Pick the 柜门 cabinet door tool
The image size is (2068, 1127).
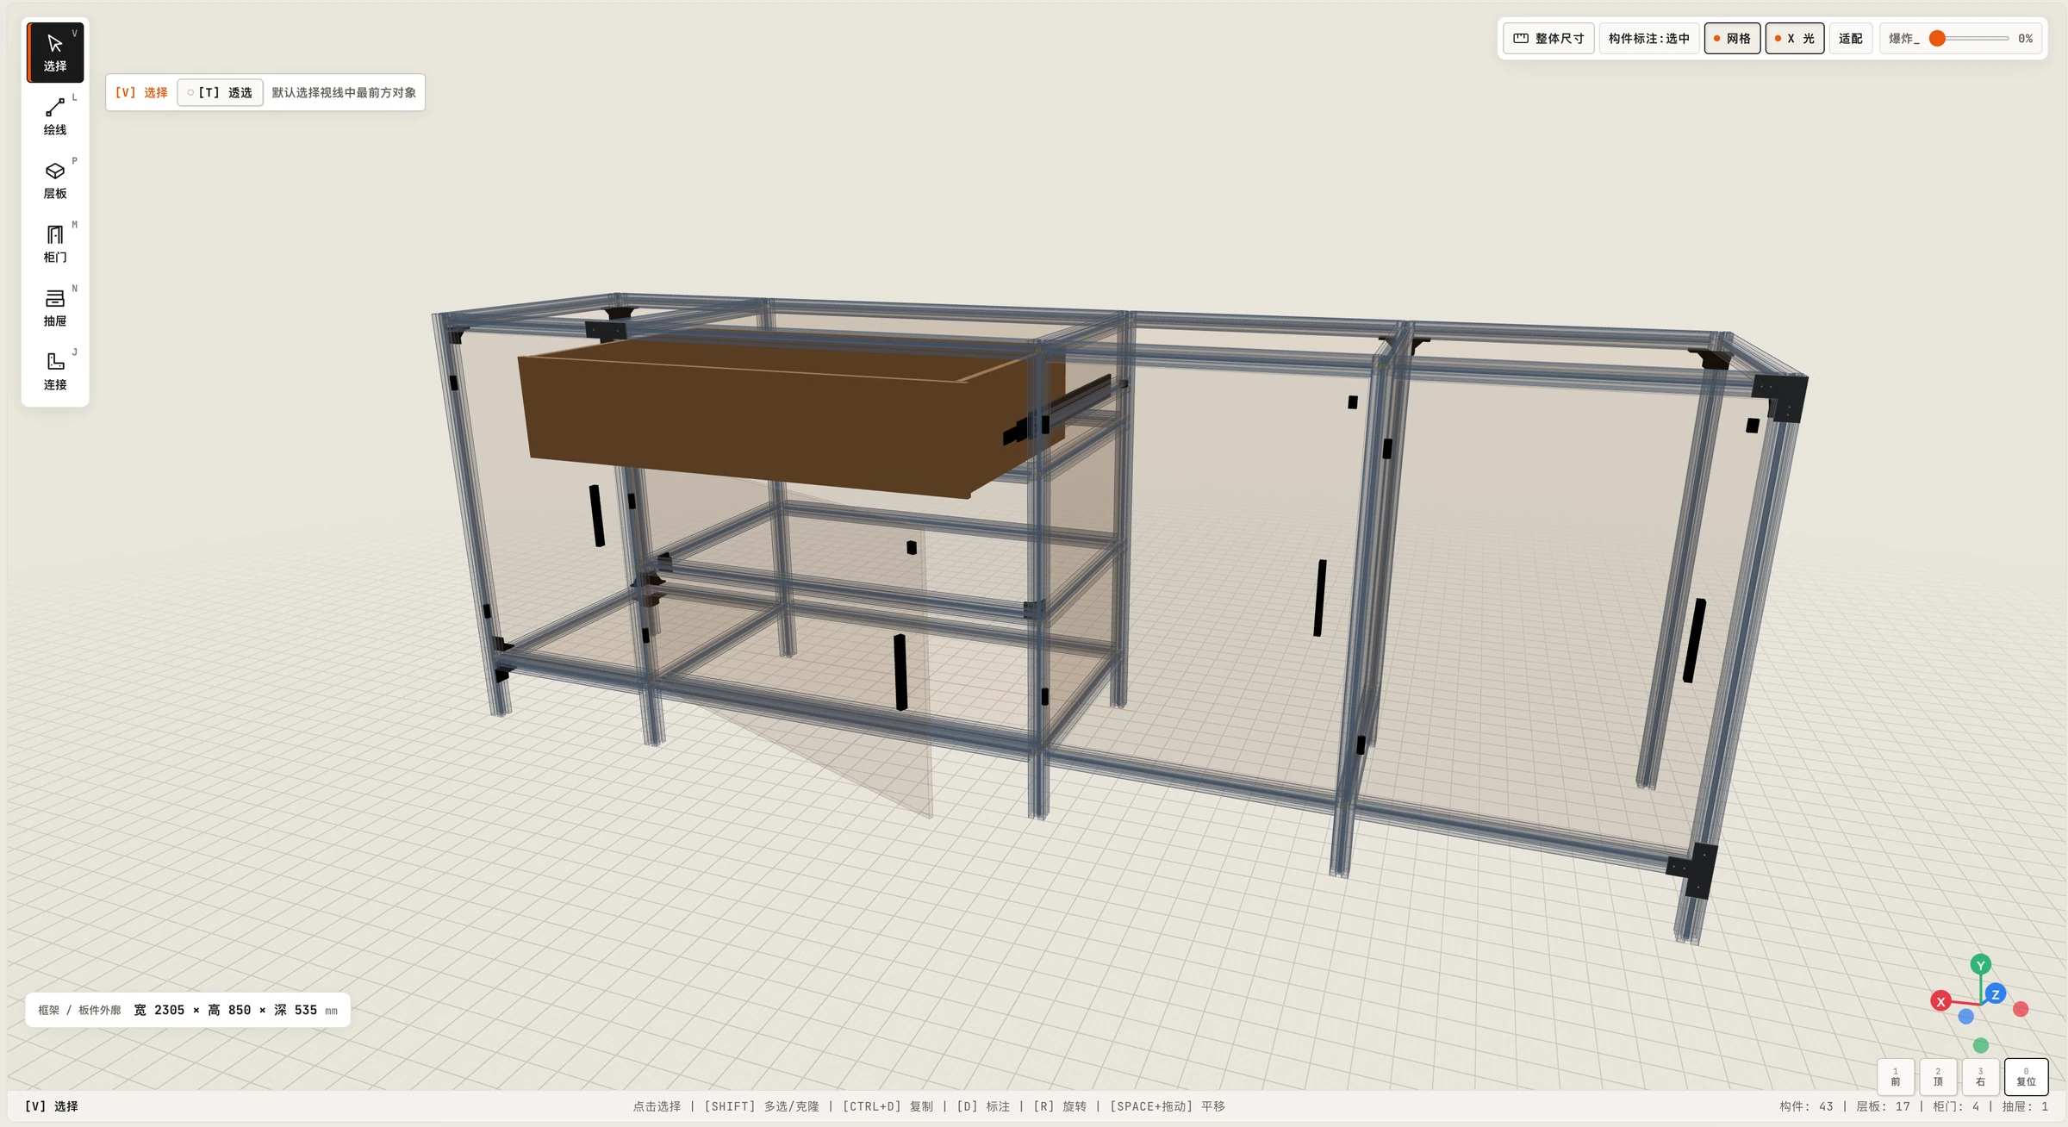55,244
